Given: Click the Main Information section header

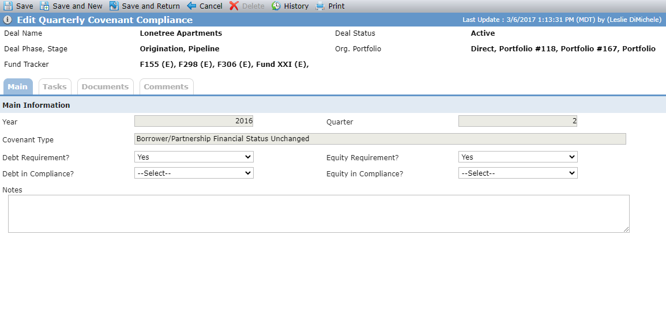Looking at the screenshot, I should pyautogui.click(x=36, y=105).
